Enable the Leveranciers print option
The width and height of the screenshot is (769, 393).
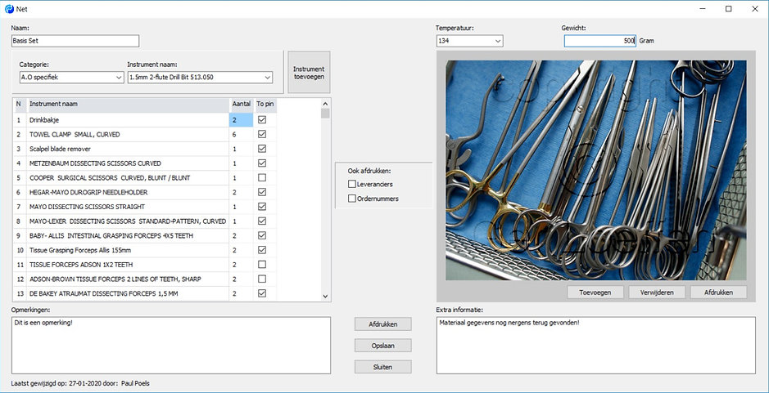tap(351, 185)
